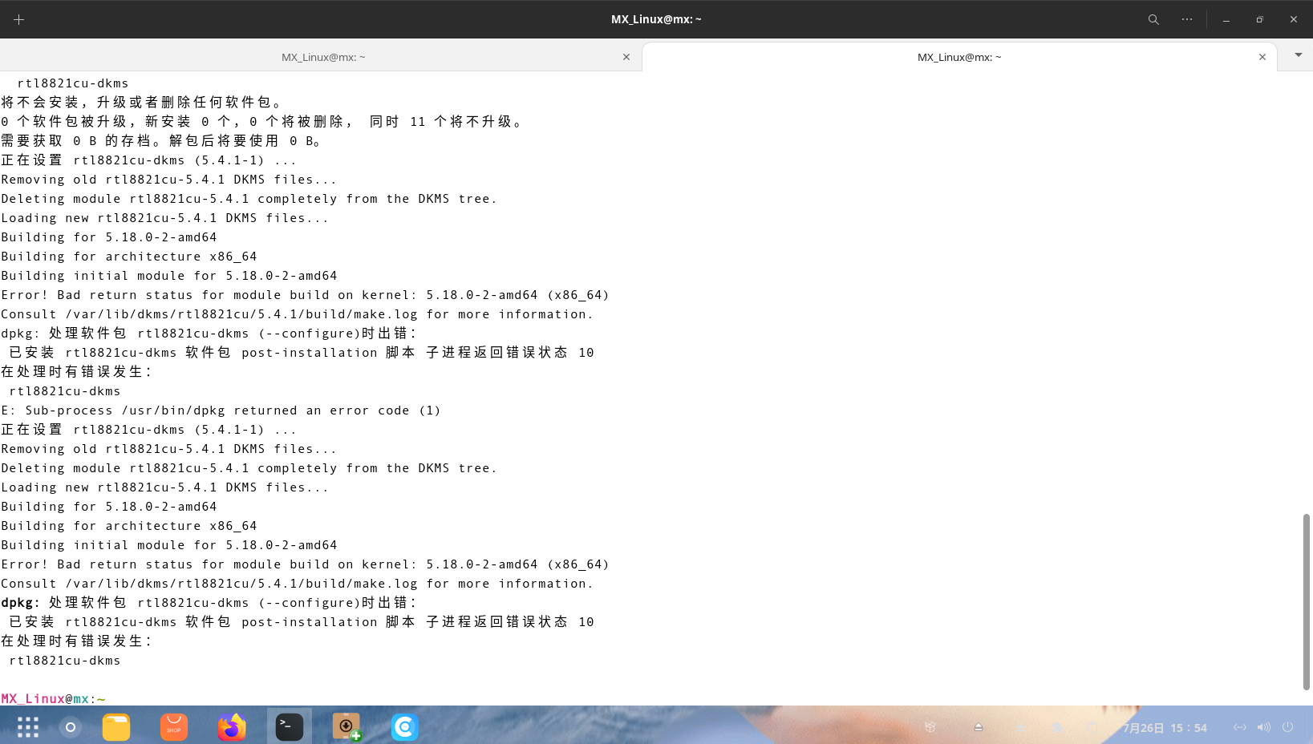Focus the terminal app in the dock
This screenshot has width=1313, height=744.
pos(290,727)
